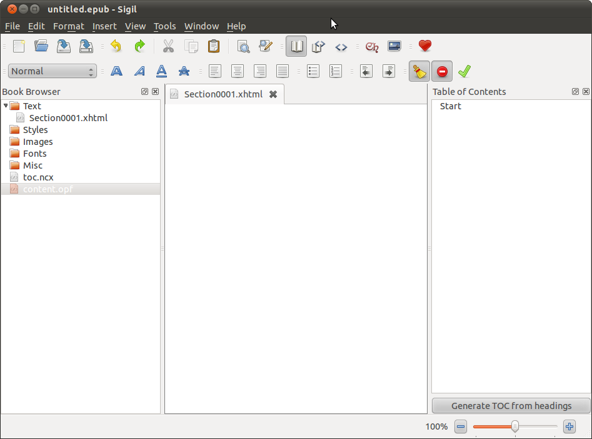Toggle the Split View mode
The height and width of the screenshot is (439, 592).
pos(319,46)
